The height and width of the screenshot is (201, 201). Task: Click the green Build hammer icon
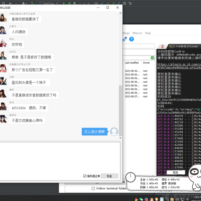[32, 3]
